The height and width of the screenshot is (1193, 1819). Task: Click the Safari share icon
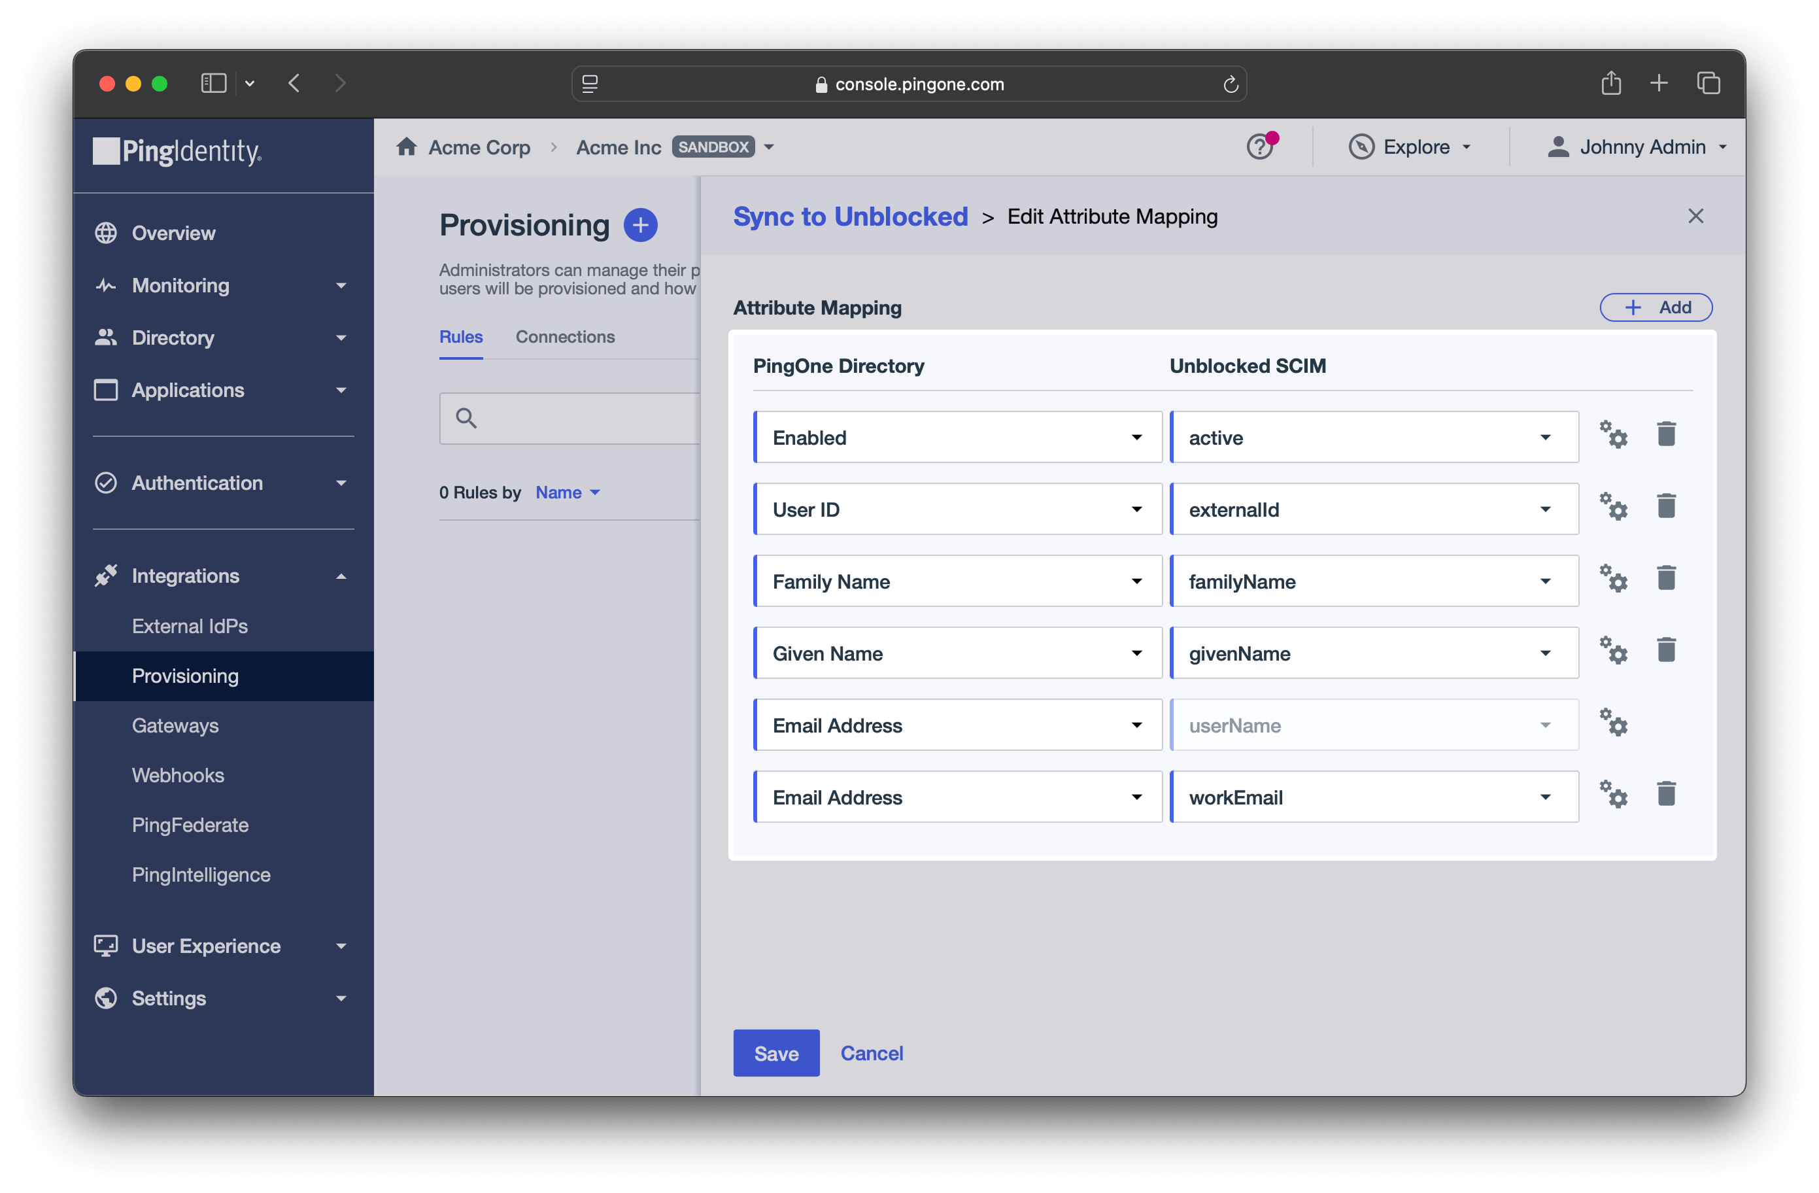pos(1611,82)
